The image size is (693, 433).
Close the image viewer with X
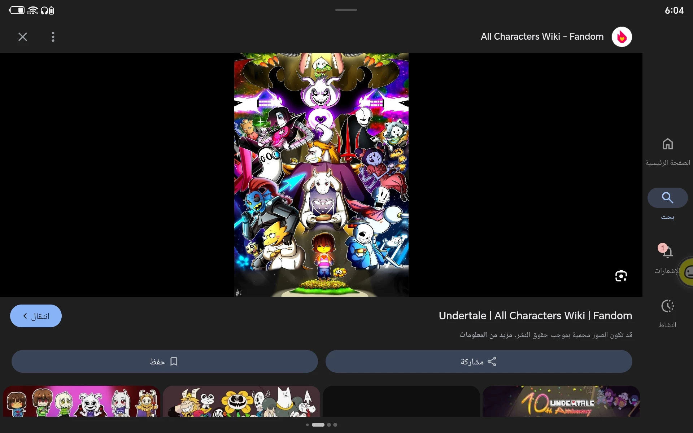tap(23, 37)
